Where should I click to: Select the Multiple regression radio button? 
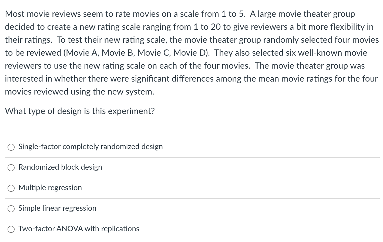(x=11, y=188)
